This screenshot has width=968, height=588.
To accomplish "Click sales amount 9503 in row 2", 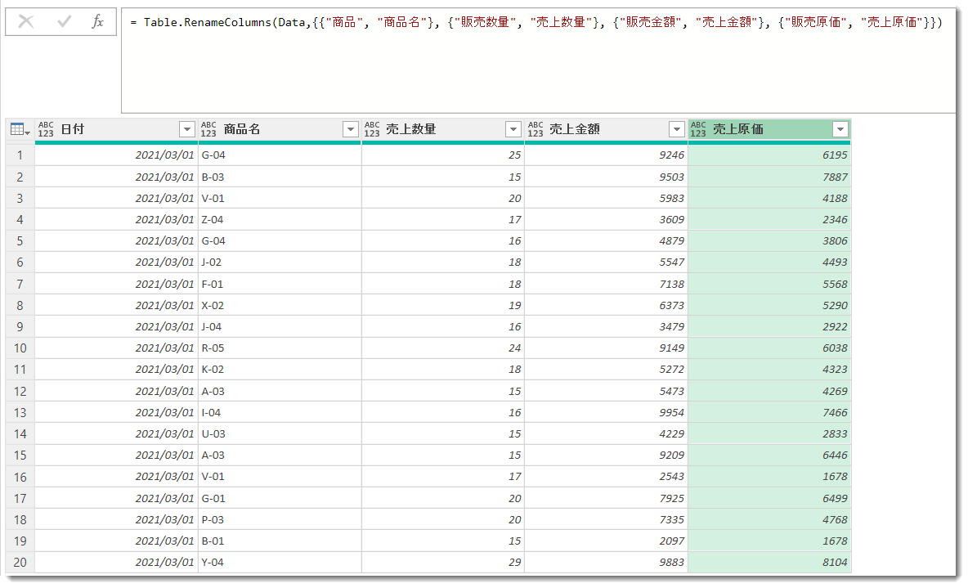I will (x=606, y=177).
